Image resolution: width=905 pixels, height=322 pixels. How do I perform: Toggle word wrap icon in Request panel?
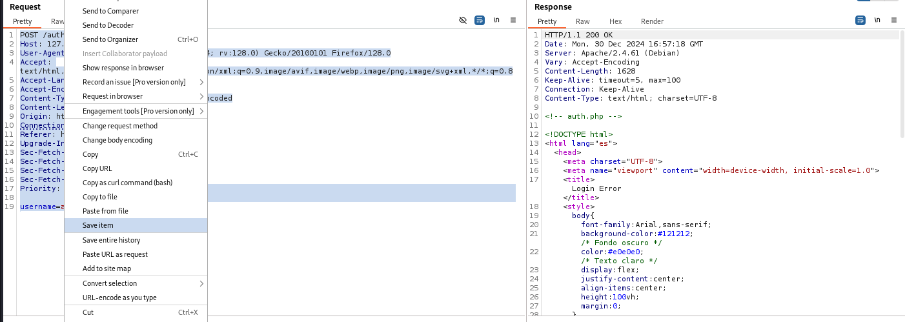tap(479, 20)
